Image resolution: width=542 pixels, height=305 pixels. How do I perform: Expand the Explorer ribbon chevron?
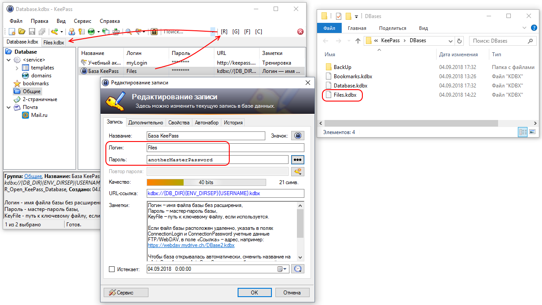pyautogui.click(x=525, y=28)
